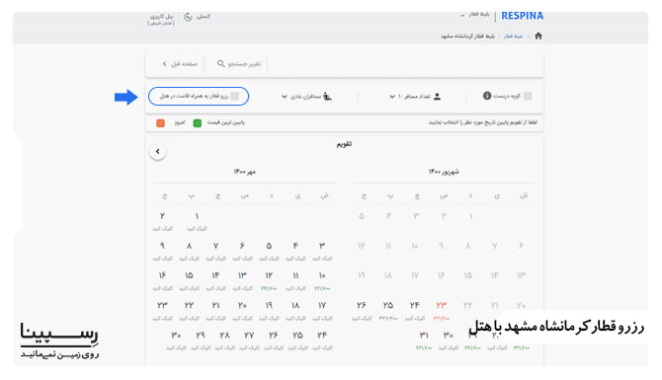The image size is (662, 380).
Task: Select day 5 of Mehr
Action: coord(269,251)
